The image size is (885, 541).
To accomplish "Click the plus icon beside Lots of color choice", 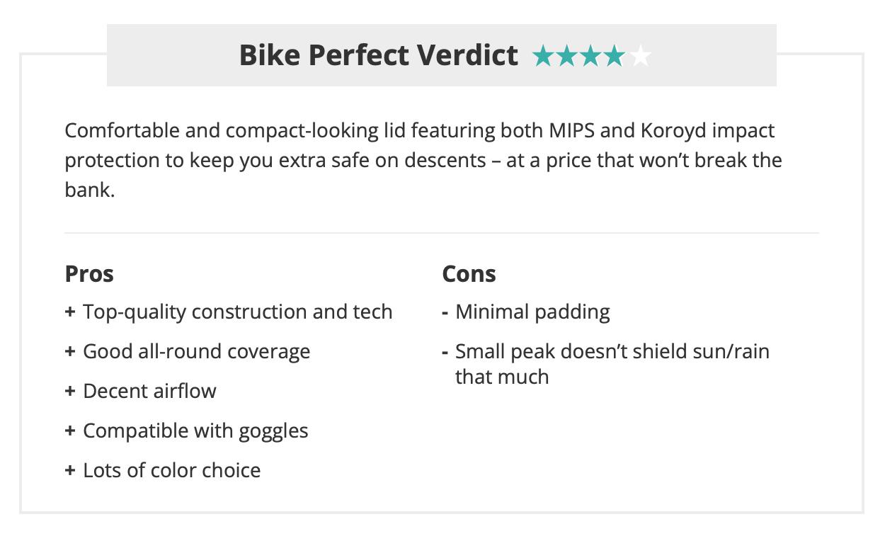I will [x=70, y=471].
